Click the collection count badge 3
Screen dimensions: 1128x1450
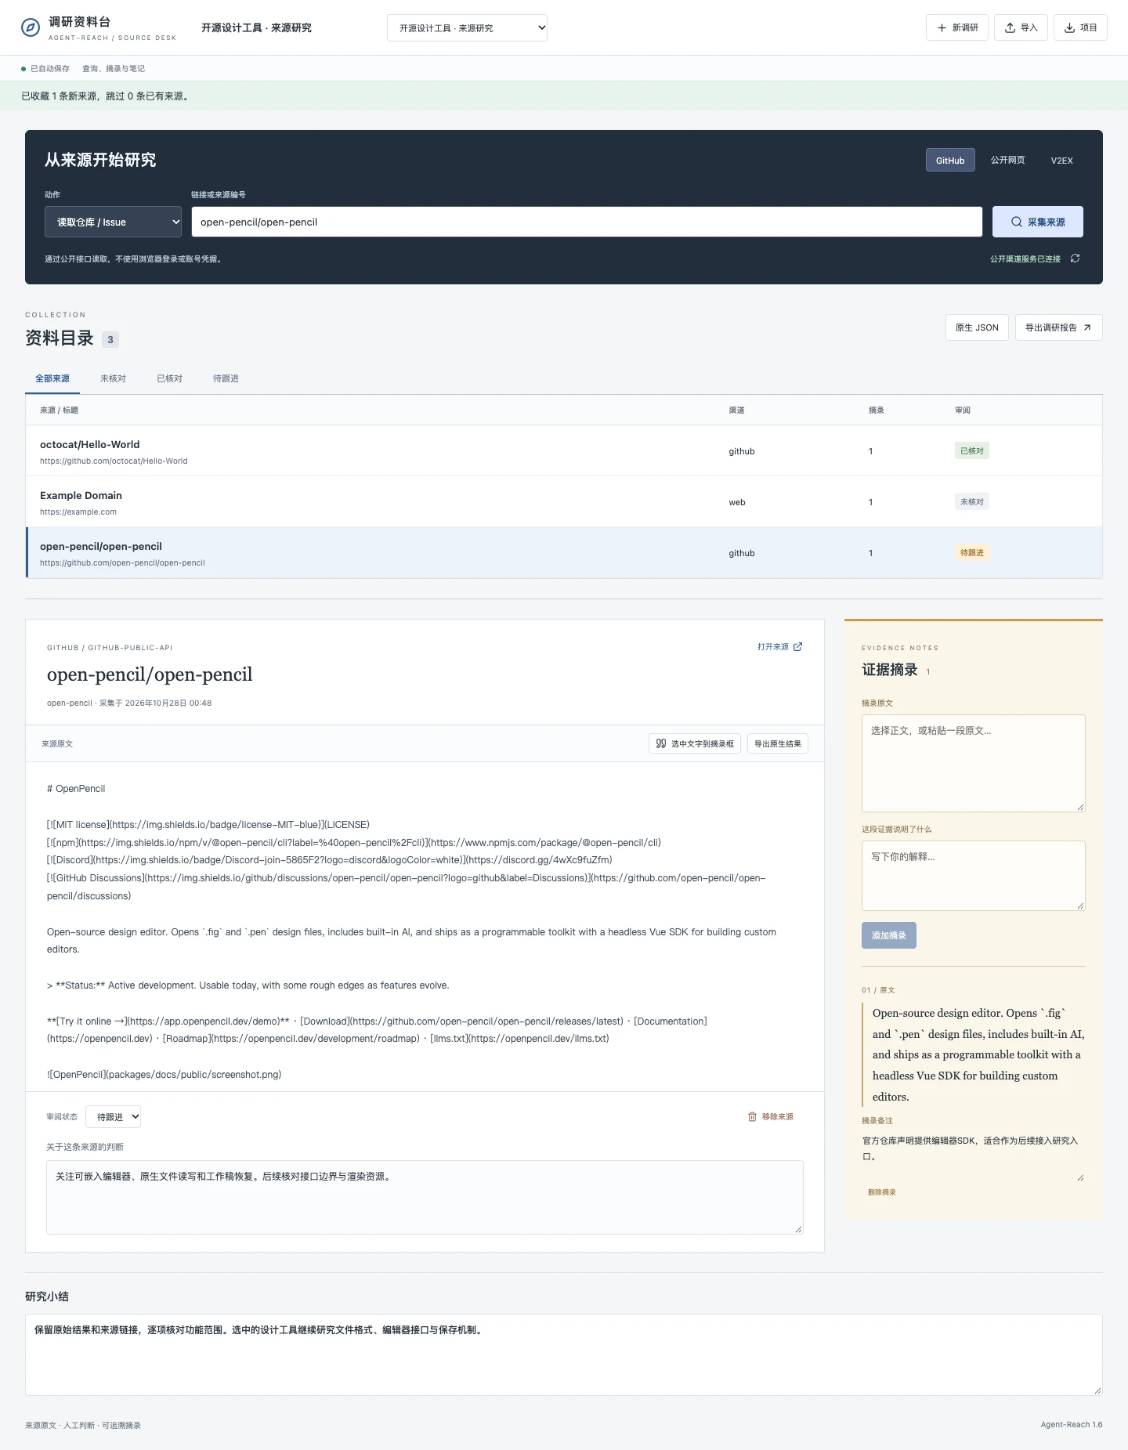coord(110,339)
